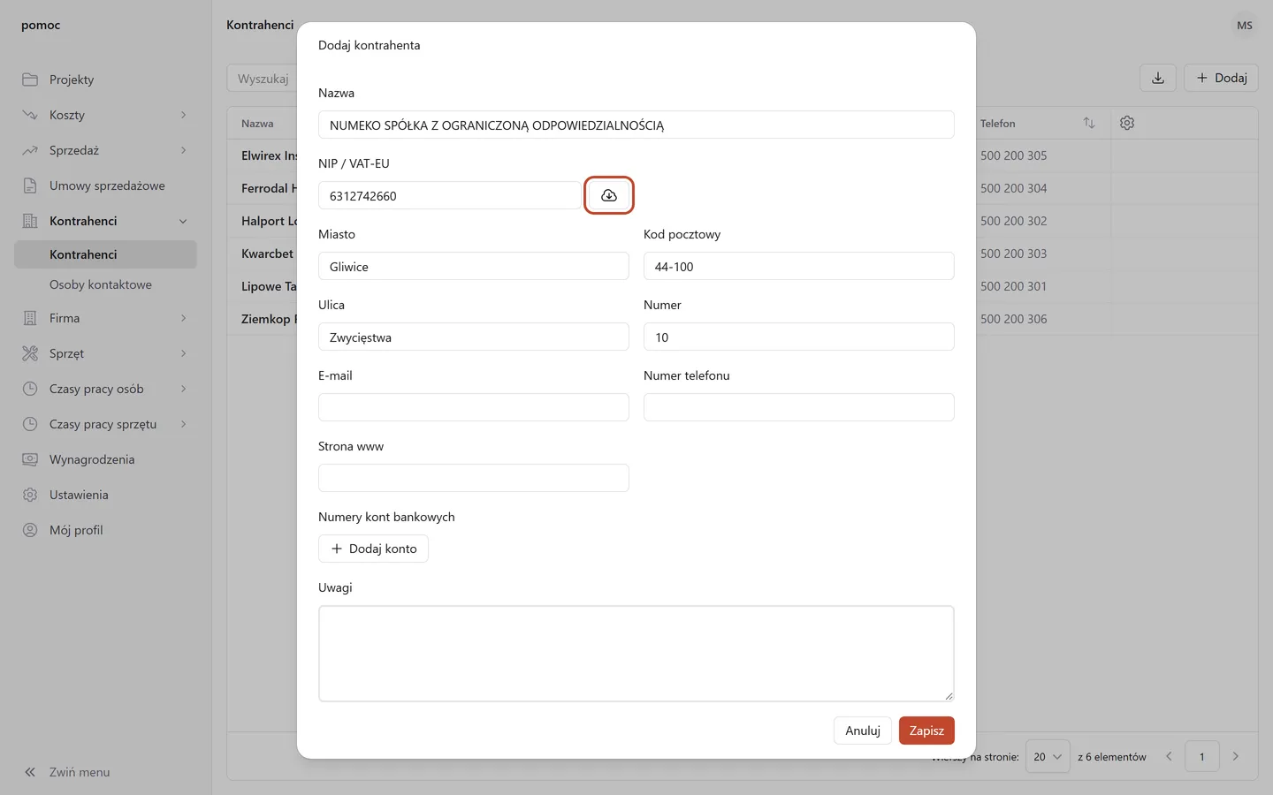This screenshot has width=1273, height=795.
Task: Collapse the Kontrahenci submenu chevron
Action: (x=184, y=221)
